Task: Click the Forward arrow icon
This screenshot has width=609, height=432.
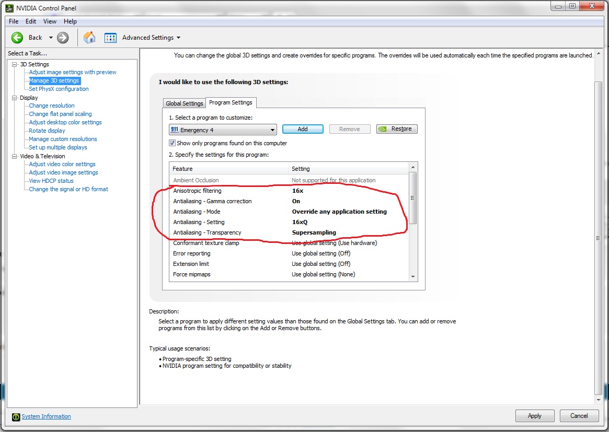Action: click(x=63, y=38)
